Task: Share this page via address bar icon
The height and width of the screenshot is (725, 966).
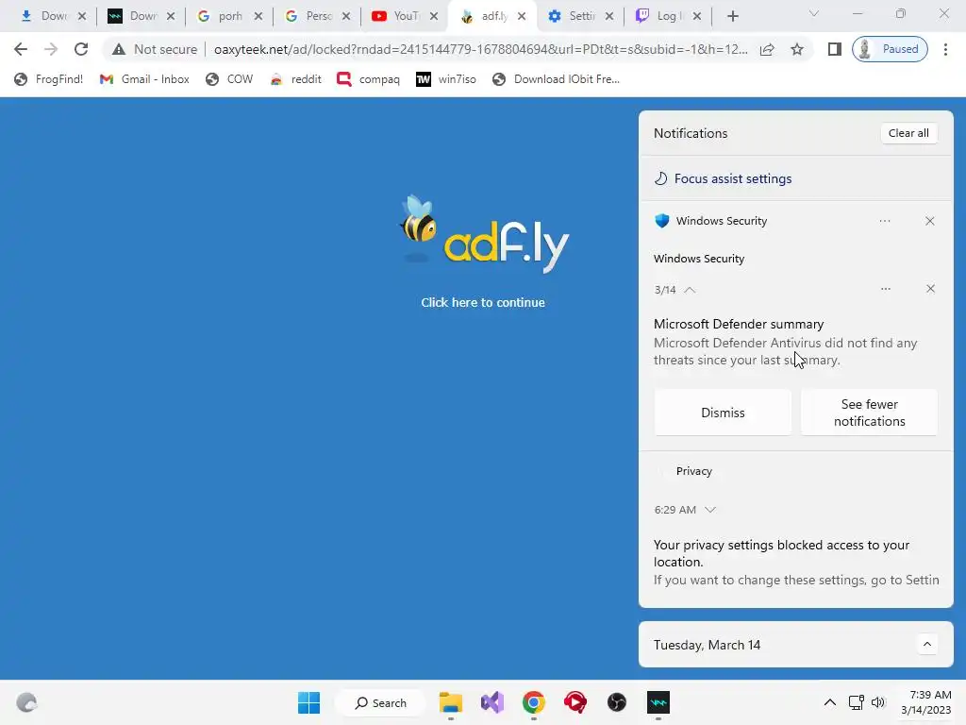Action: 767,49
